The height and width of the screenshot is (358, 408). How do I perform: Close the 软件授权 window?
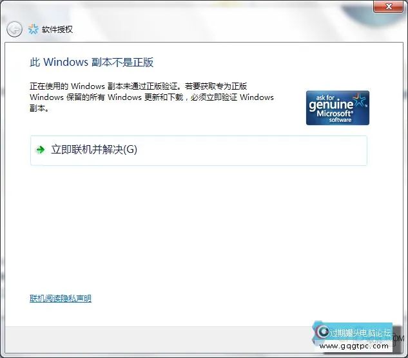point(389,6)
